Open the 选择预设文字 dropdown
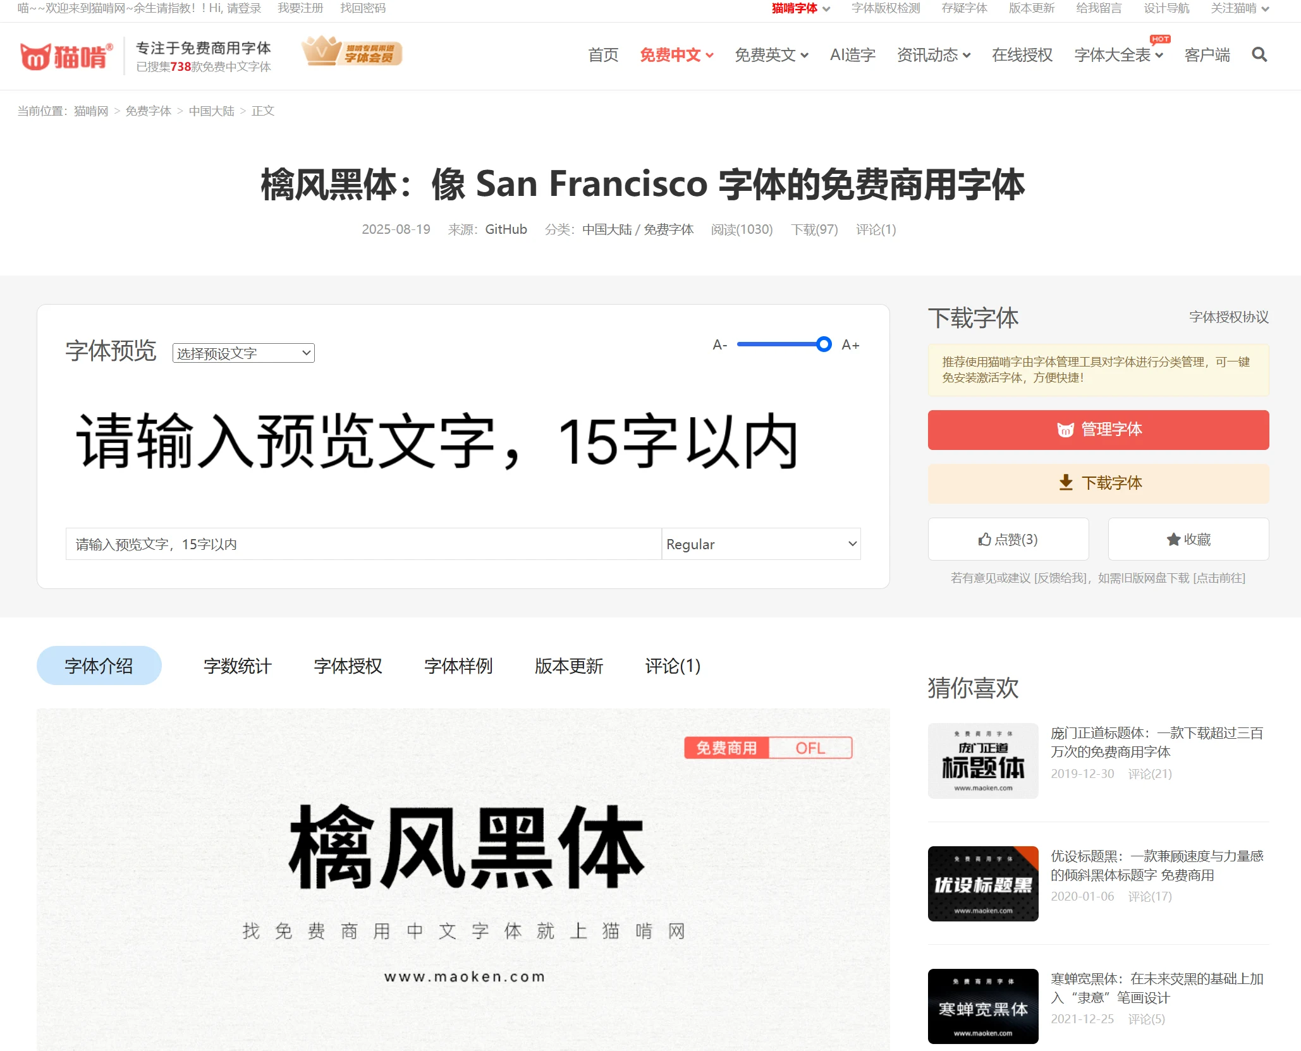1301x1051 pixels. coord(243,353)
